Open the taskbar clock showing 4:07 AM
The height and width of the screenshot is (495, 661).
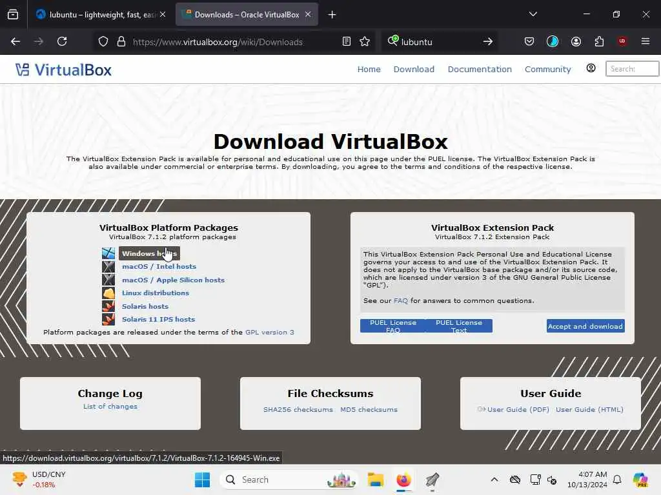[x=587, y=480]
